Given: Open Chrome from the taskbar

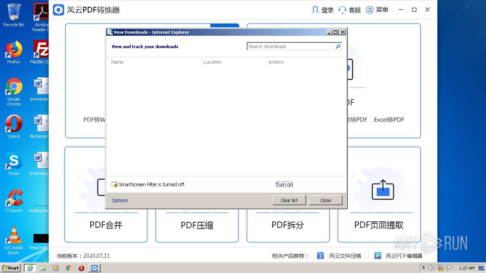Looking at the screenshot, I should [69, 268].
